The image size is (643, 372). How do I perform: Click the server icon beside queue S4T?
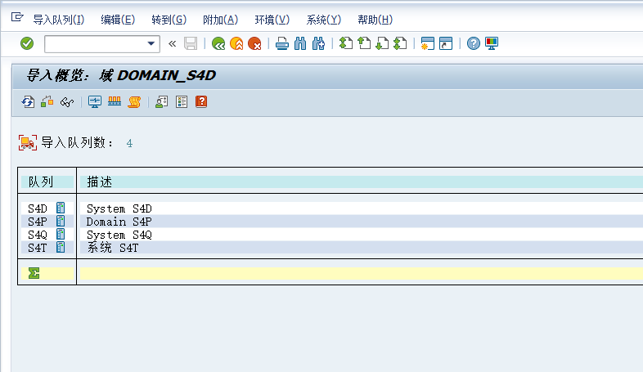pos(61,248)
